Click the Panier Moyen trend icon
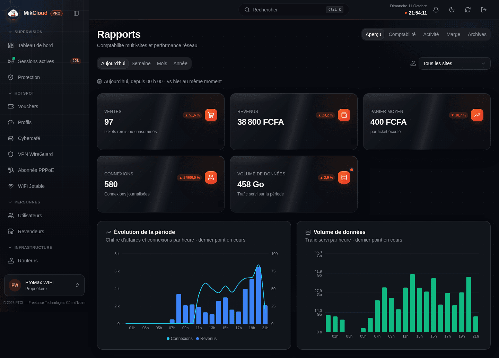Screen dimensions: 499x358 tap(477, 115)
